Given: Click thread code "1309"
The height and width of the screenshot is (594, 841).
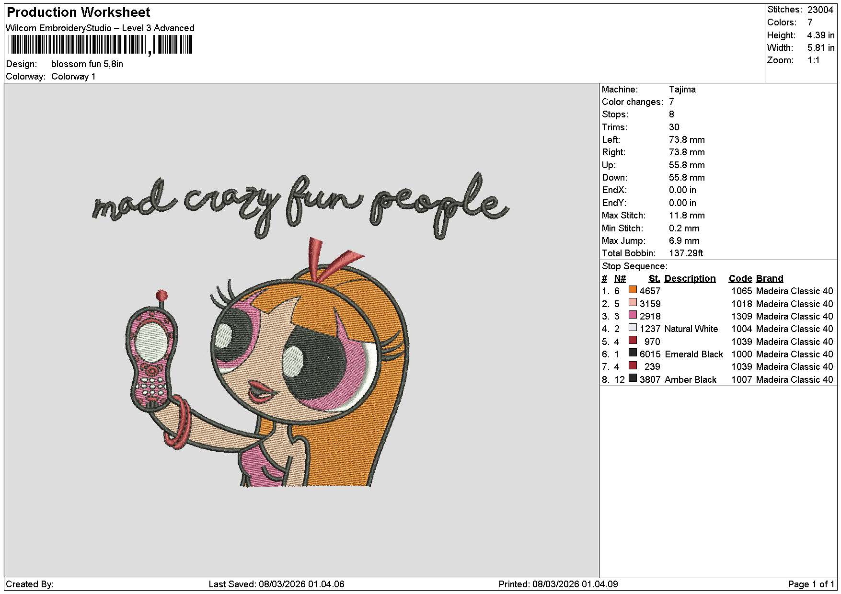Looking at the screenshot, I should click(742, 317).
